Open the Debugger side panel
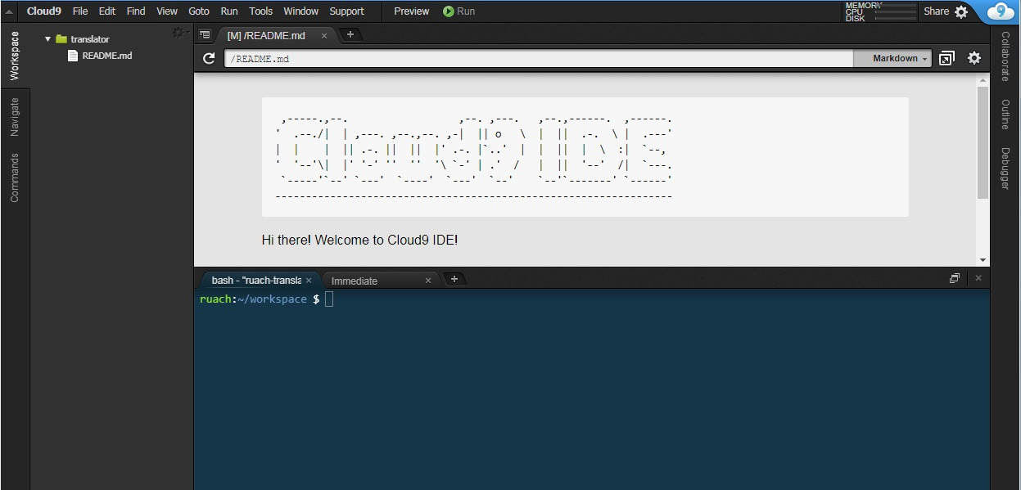The height and width of the screenshot is (490, 1021). (1005, 169)
